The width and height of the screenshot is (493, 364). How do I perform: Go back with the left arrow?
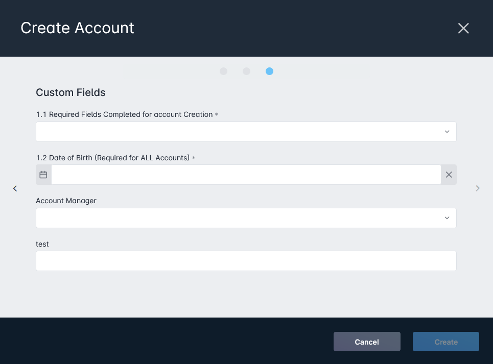click(15, 188)
